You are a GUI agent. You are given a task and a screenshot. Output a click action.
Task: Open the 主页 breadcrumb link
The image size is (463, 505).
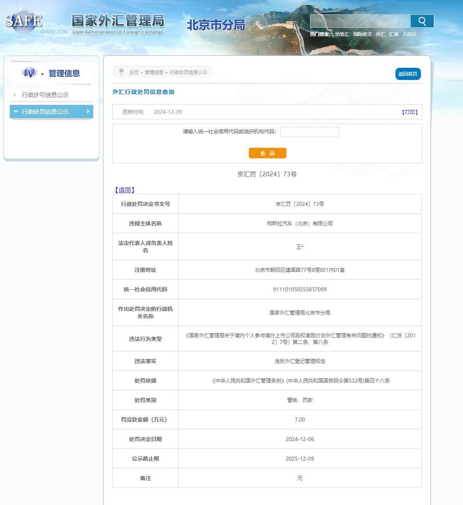tap(133, 72)
